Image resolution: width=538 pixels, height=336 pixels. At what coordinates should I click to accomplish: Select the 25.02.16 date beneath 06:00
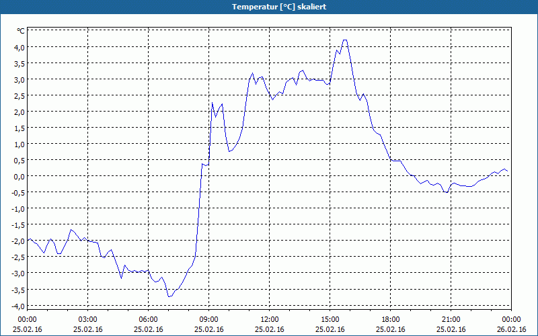pyautogui.click(x=148, y=329)
